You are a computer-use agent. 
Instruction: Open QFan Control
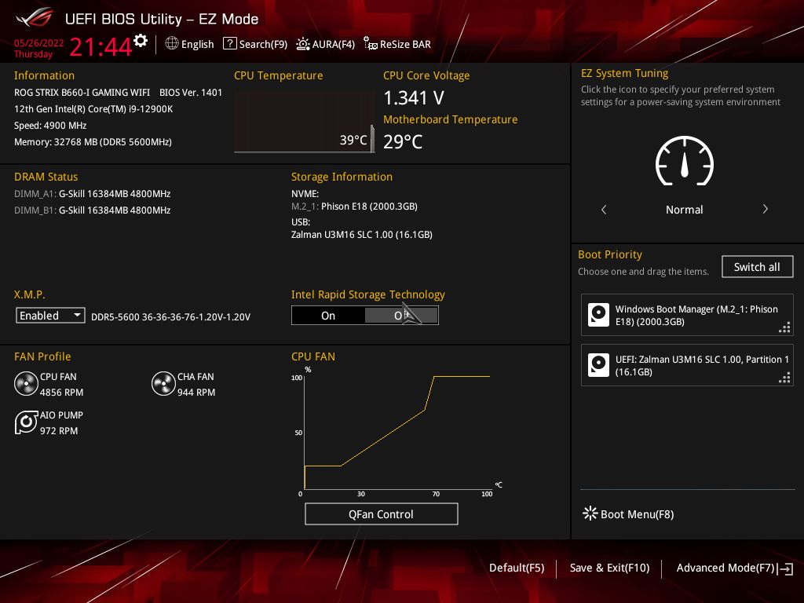(x=381, y=513)
